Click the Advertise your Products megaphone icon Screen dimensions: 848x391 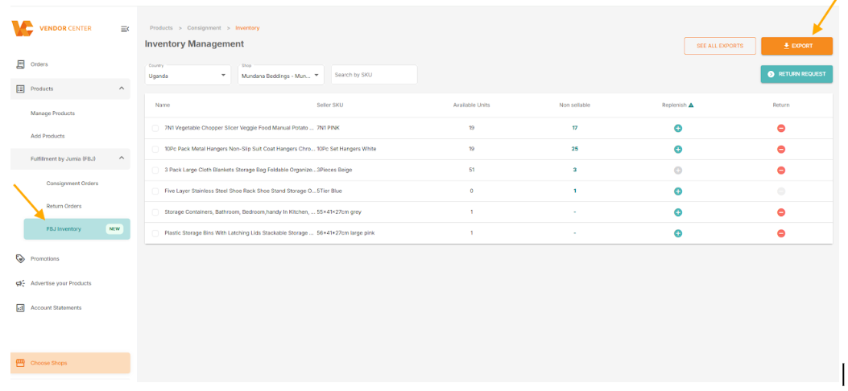(x=20, y=283)
